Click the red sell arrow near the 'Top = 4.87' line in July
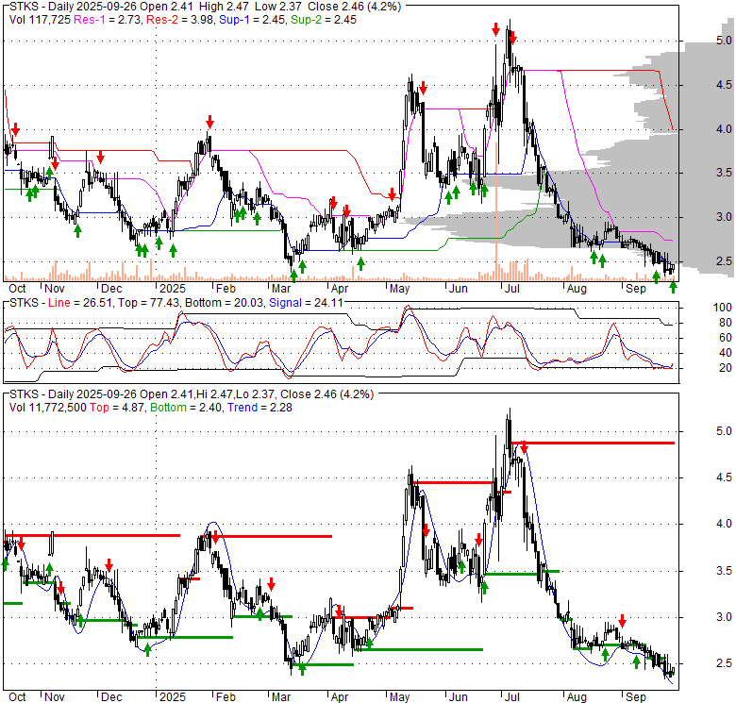Viewport: 736px width, 703px height. tap(524, 447)
